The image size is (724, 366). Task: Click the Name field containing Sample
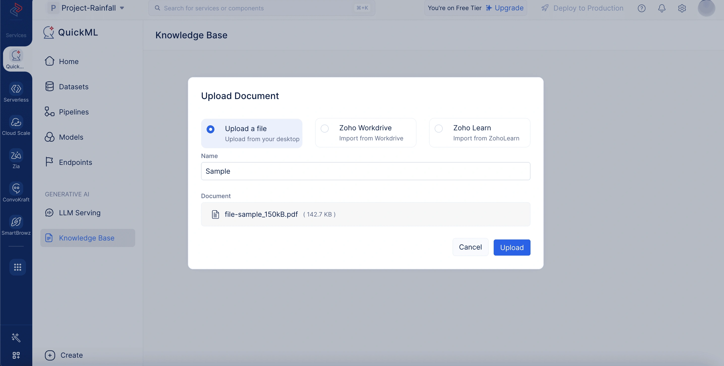tap(366, 171)
